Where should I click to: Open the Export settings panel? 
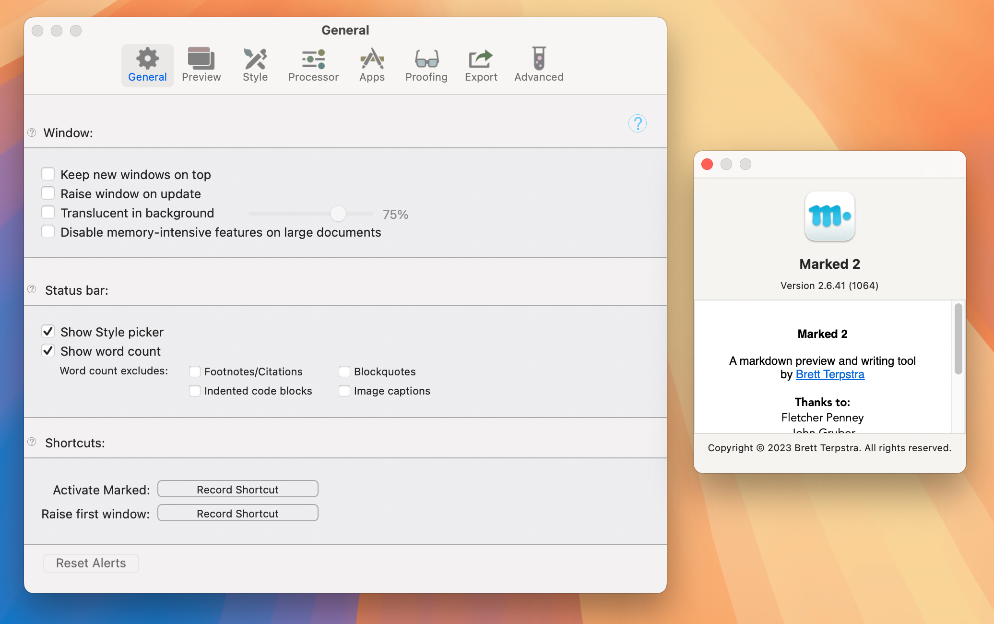481,64
